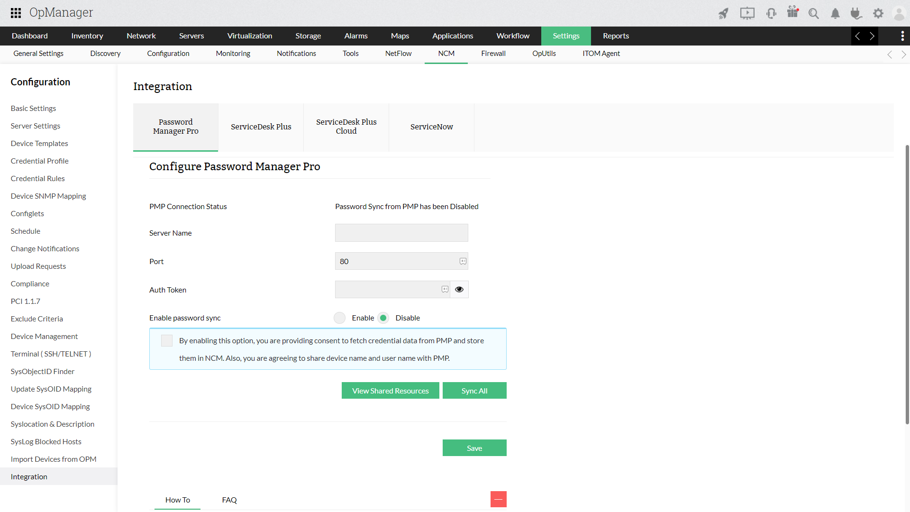The width and height of the screenshot is (910, 512).
Task: Open the Firewall settings tab
Action: coord(493,54)
